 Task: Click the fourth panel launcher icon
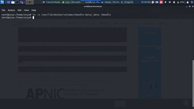(x=22, y=2)
